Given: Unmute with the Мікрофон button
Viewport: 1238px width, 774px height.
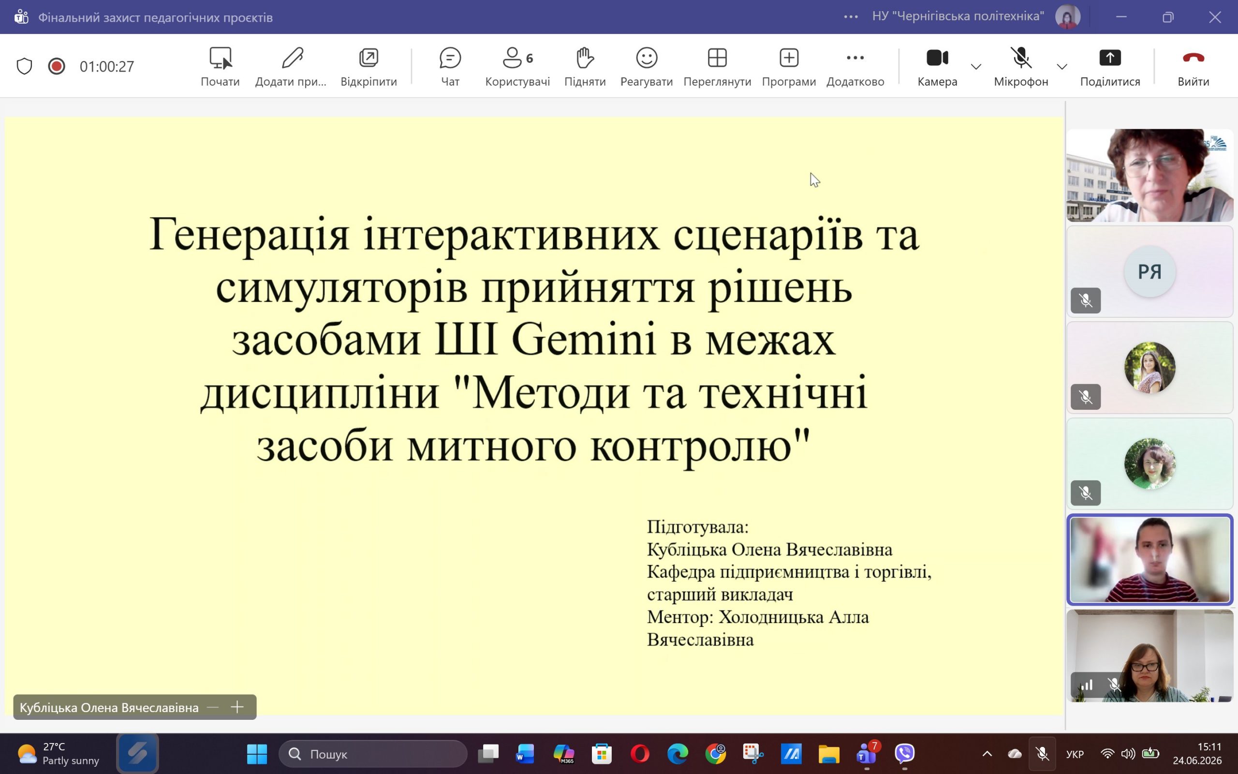Looking at the screenshot, I should point(1021,67).
